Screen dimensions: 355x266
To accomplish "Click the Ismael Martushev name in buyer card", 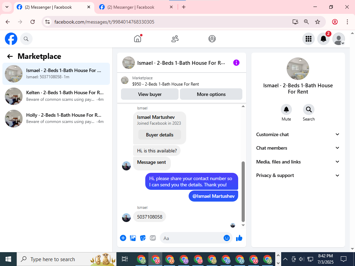I will tap(156, 117).
